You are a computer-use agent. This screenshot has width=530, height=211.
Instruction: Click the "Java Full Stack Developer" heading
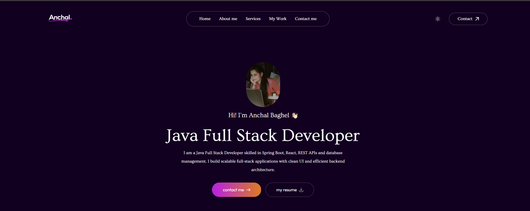pos(263,136)
